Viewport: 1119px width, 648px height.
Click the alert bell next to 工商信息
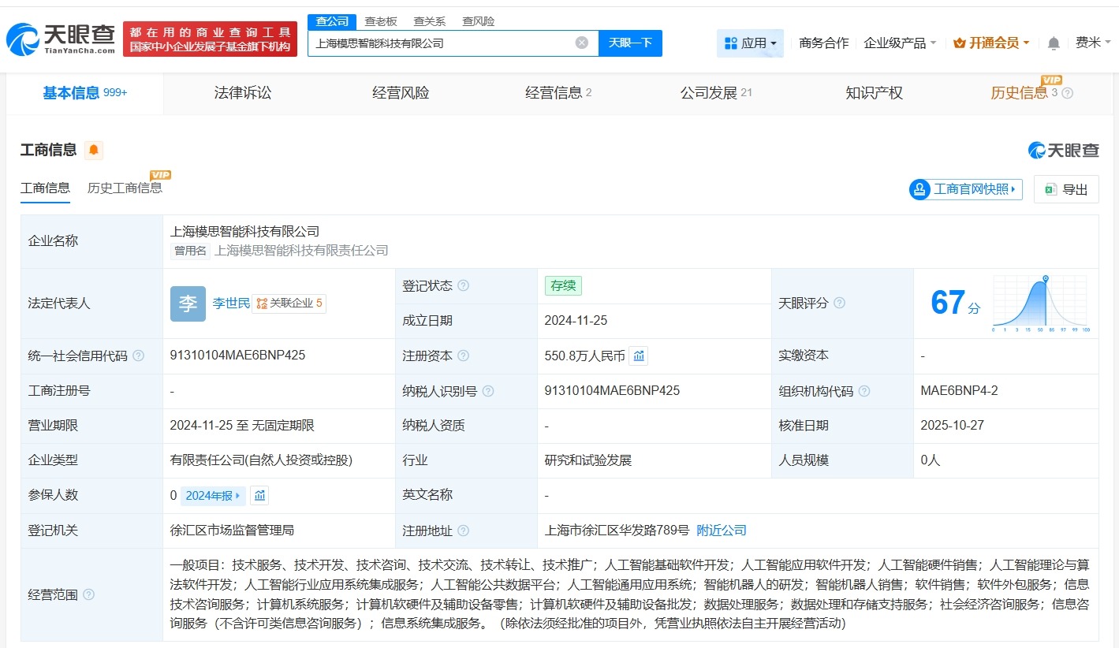94,150
